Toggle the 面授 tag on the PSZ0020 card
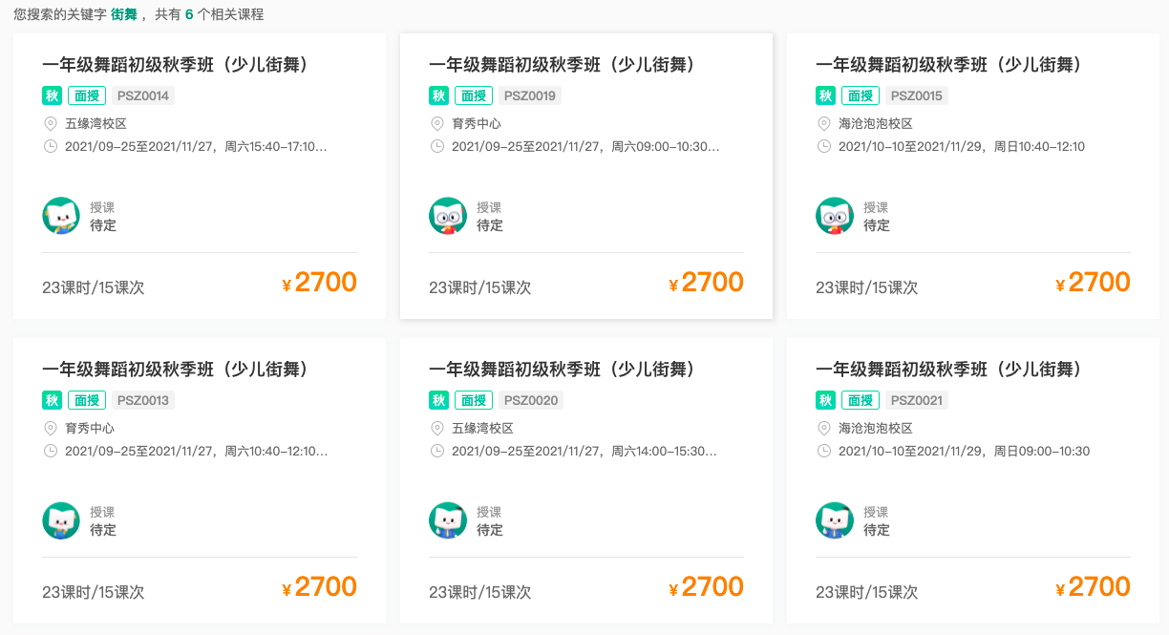1169x635 pixels. pos(475,400)
